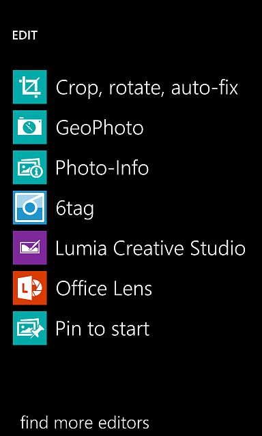Select the GeoPhoto text label
Image resolution: width=262 pixels, height=436 pixels.
coord(100,127)
